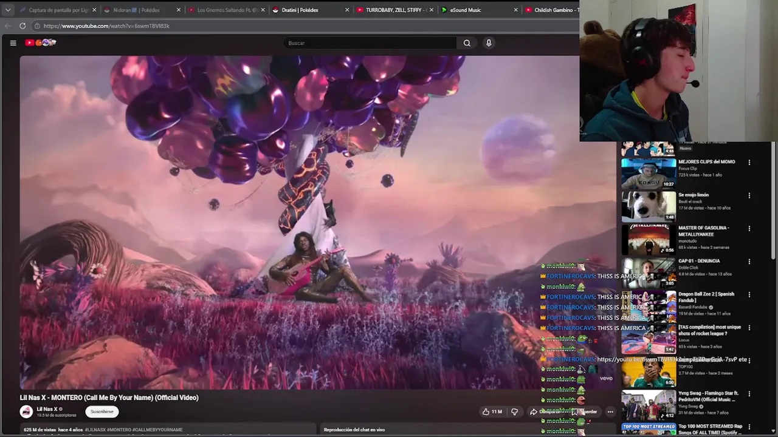Open options for Top 100 Most Streamed video

pos(749,427)
